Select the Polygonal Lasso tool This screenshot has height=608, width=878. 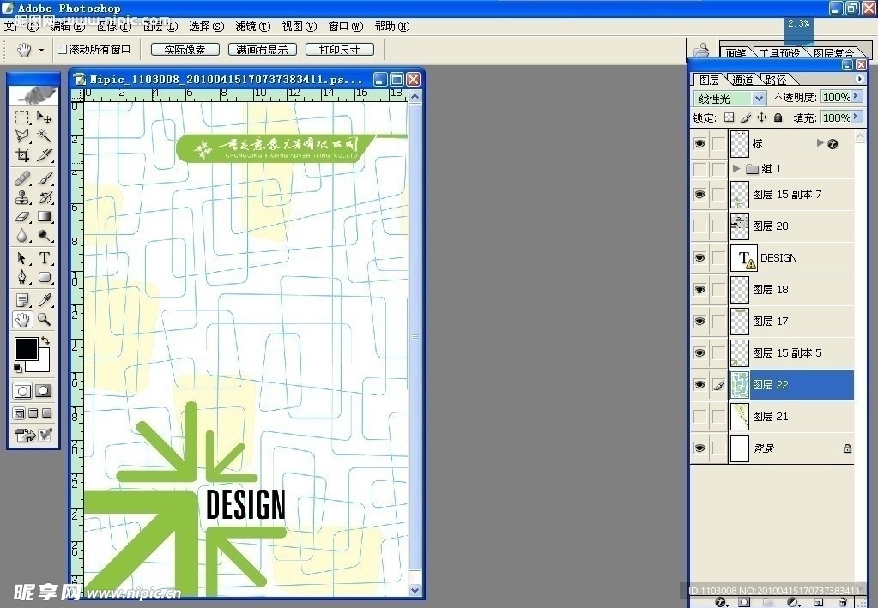click(x=21, y=135)
